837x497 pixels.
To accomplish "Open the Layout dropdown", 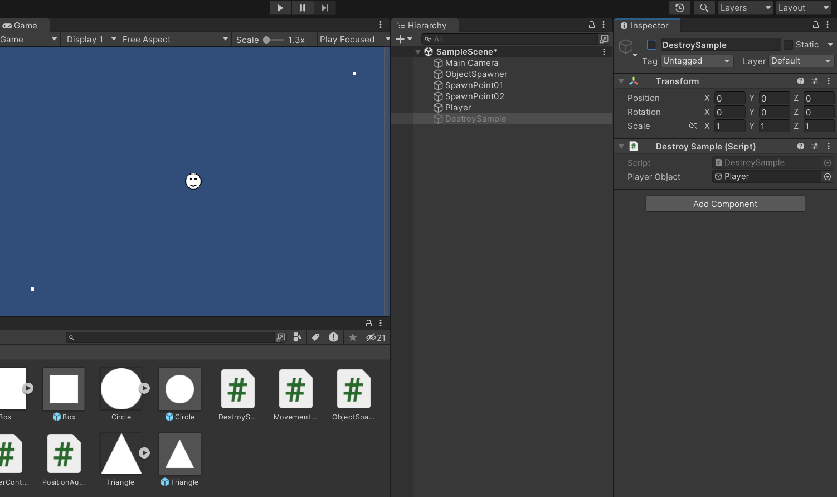I will 804,8.
